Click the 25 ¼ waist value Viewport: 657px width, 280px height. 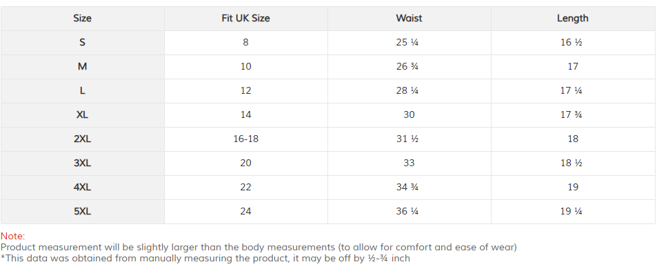(407, 42)
